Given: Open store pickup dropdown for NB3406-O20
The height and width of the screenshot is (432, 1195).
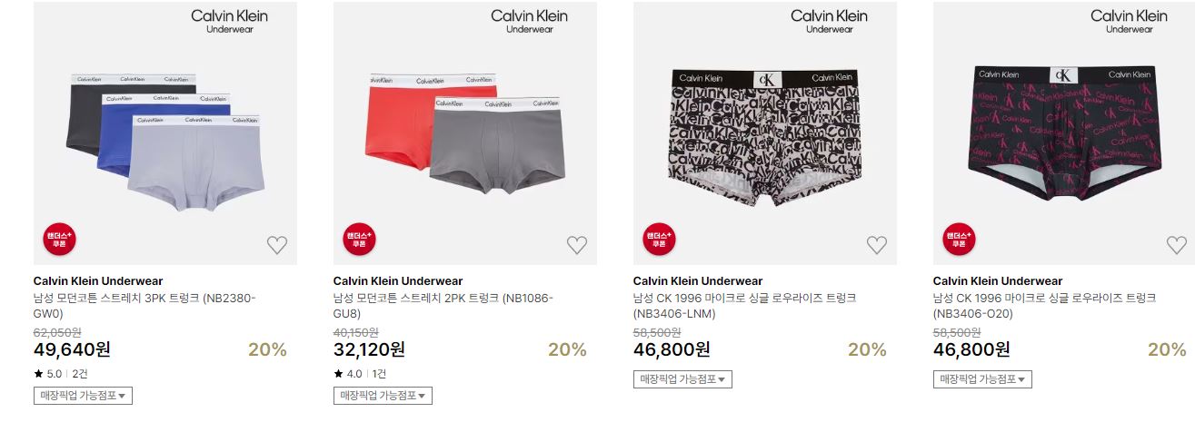Looking at the screenshot, I should click(982, 379).
